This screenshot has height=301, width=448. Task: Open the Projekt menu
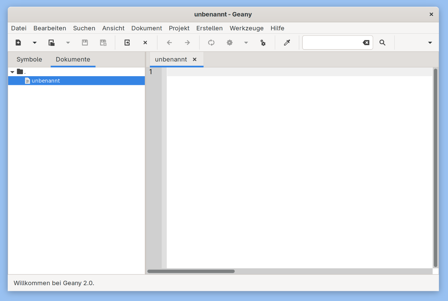point(179,28)
